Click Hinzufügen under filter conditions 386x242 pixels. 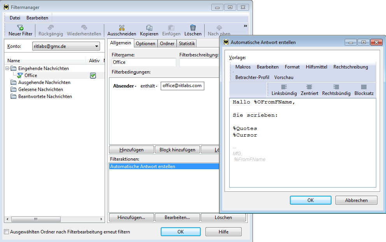pyautogui.click(x=132, y=150)
